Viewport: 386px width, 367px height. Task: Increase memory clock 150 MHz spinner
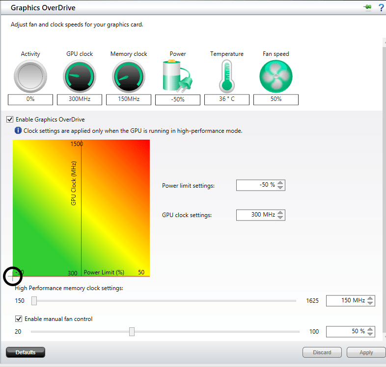pos(370,298)
